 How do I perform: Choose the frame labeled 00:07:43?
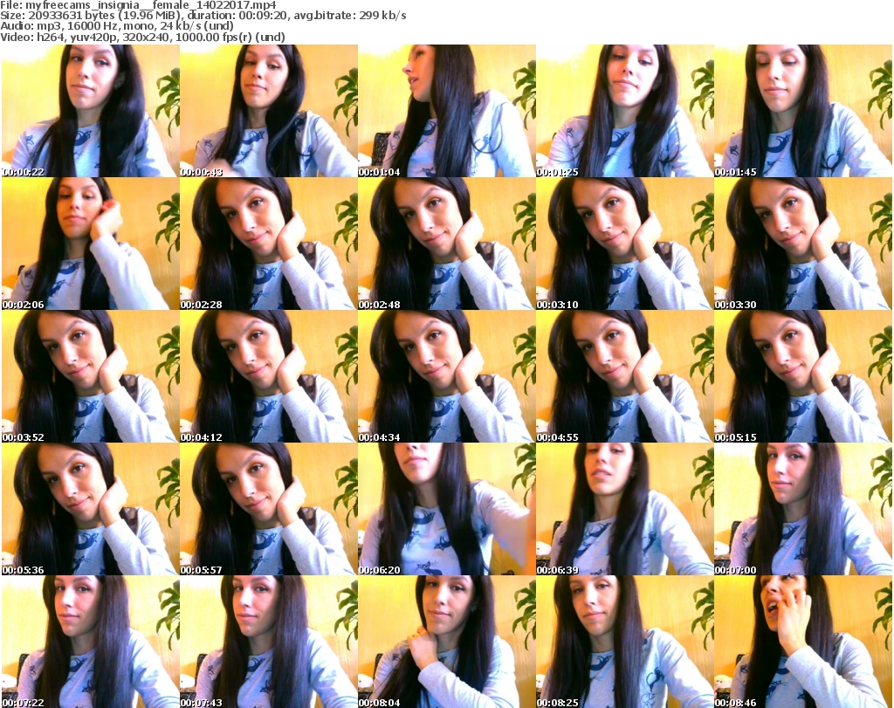point(269,642)
